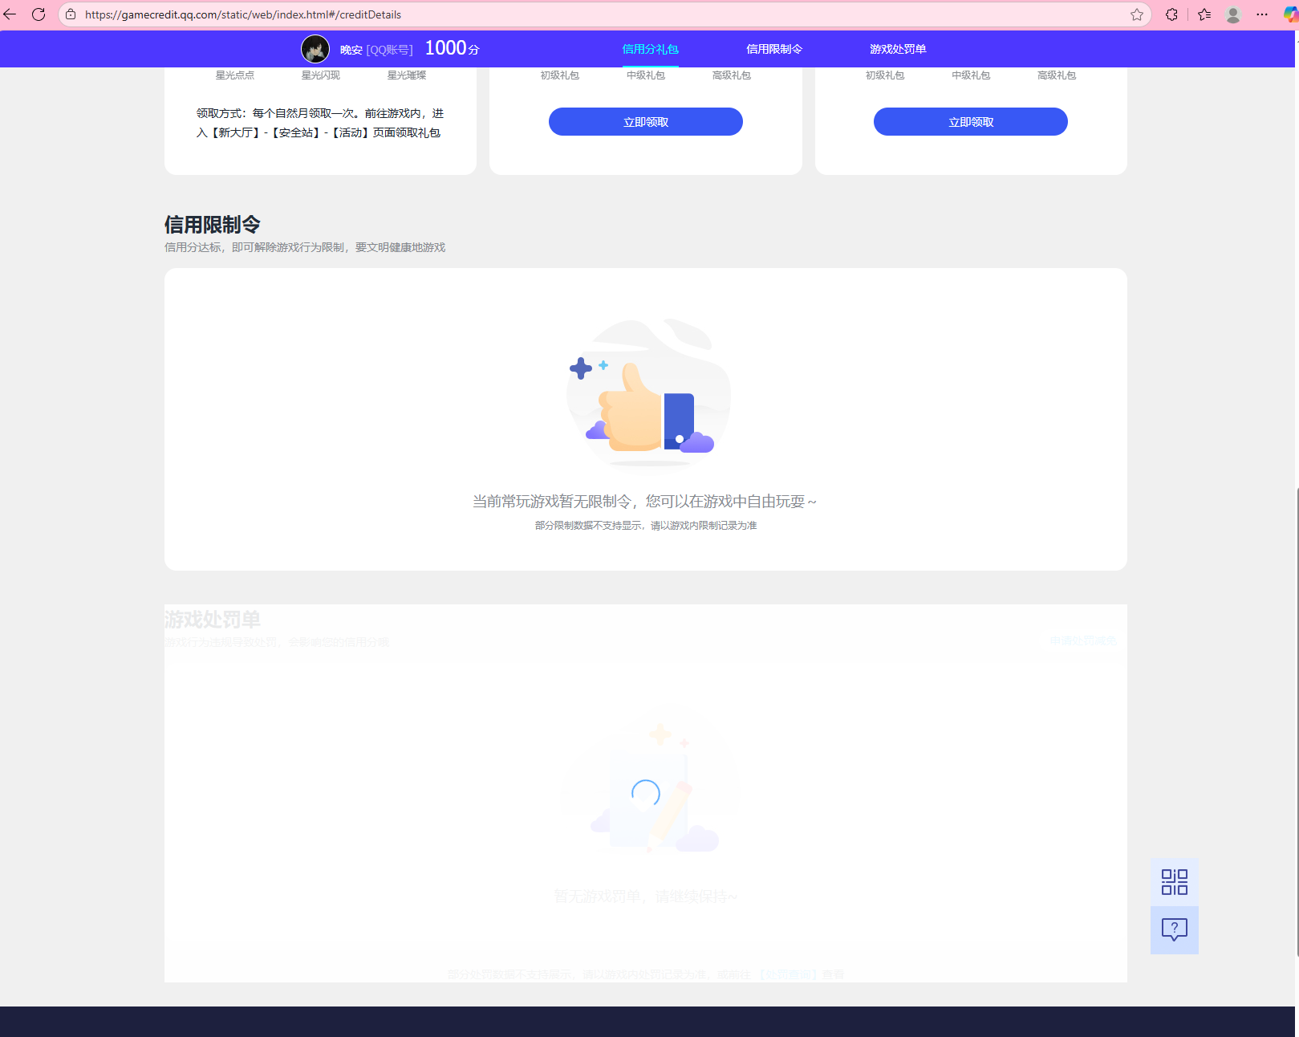
Task: Open Copilot in the browser toolbar
Action: (x=1289, y=14)
